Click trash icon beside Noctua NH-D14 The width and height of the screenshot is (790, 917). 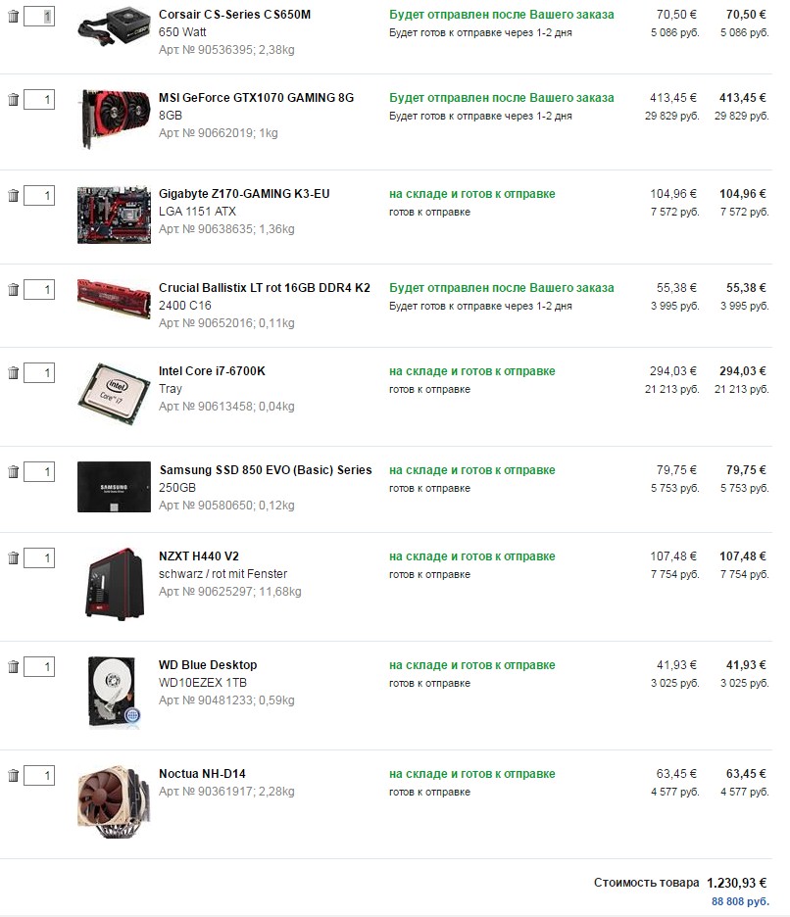14,776
